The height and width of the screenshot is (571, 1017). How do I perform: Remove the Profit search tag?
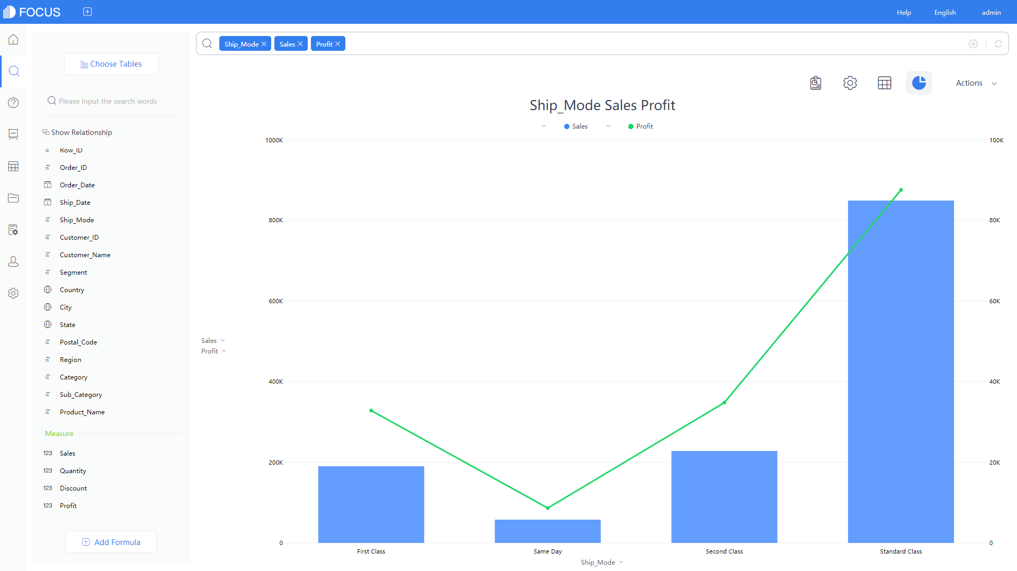pos(337,44)
